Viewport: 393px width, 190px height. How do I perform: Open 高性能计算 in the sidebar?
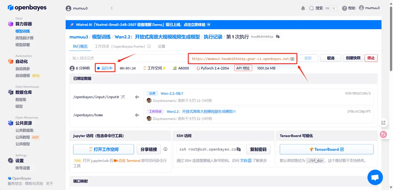(x=25, y=38)
